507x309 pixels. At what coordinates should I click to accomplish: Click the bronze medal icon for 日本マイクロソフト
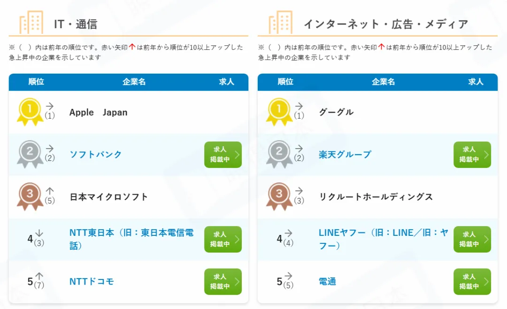pyautogui.click(x=30, y=196)
